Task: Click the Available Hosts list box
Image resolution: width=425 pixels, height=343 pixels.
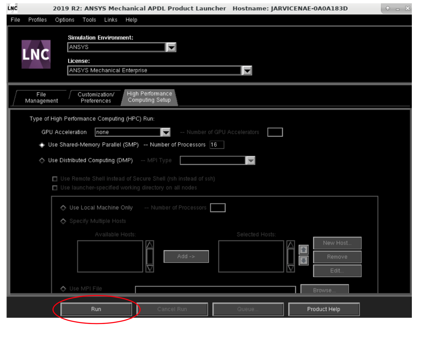Action: coord(110,256)
